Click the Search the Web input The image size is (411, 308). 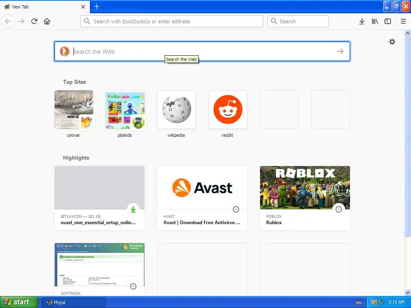(x=202, y=51)
